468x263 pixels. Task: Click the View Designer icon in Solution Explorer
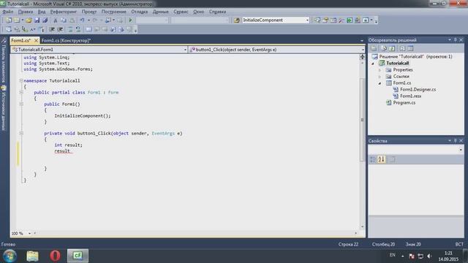click(x=410, y=48)
